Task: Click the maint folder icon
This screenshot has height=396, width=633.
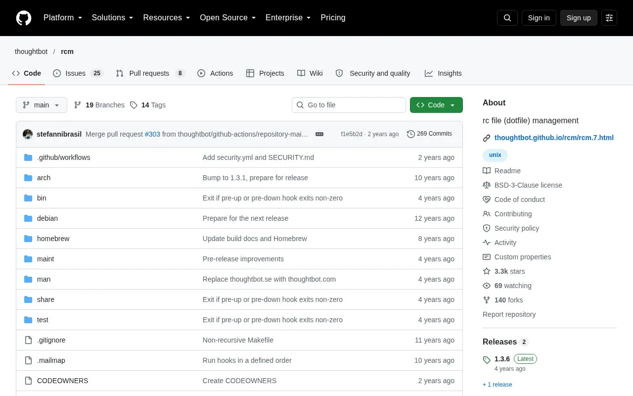Action: coord(28,259)
